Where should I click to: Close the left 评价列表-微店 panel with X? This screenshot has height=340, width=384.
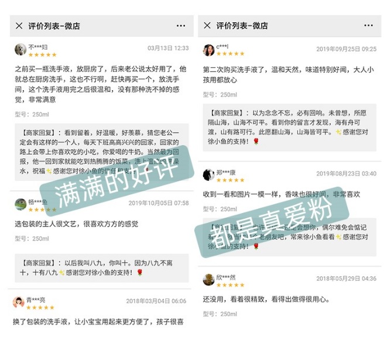tap(19, 26)
